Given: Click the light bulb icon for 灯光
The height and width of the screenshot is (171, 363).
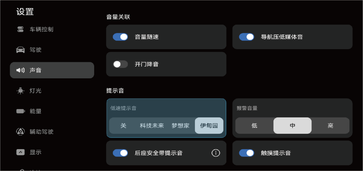Looking at the screenshot, I should click(20, 91).
